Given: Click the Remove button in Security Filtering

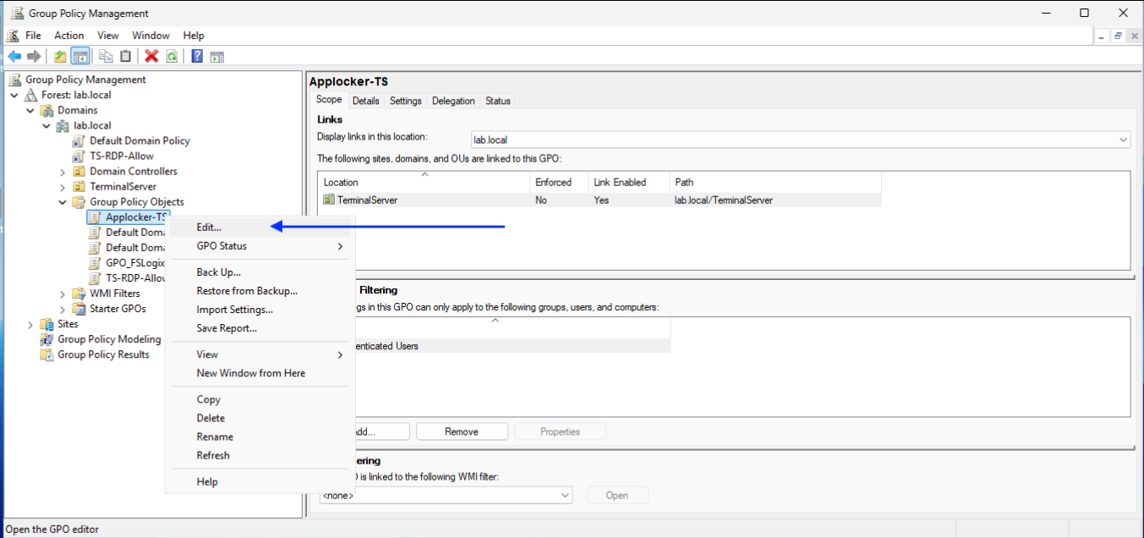Looking at the screenshot, I should tap(462, 431).
